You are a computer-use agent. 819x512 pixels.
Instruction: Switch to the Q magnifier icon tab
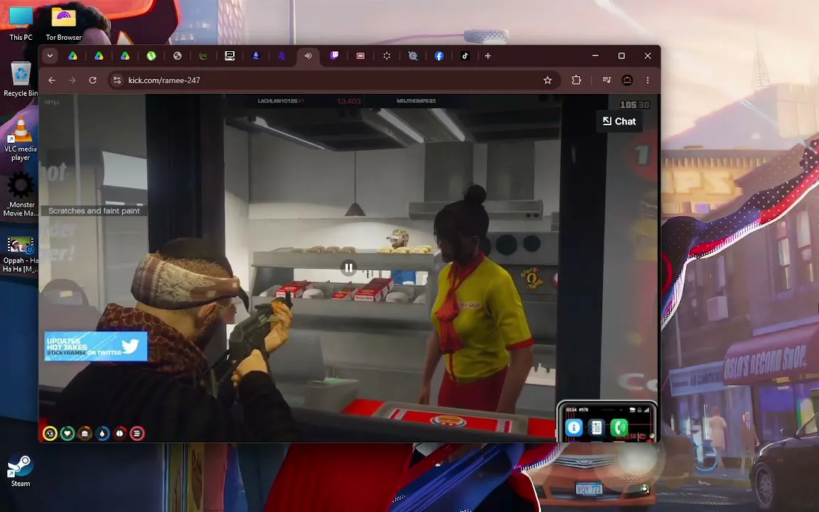pos(412,56)
